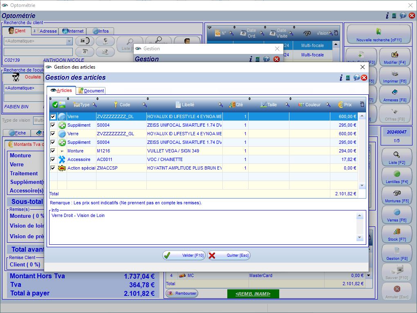The image size is (417, 313).
Task: Select Adresse tab in Recherche du client
Action: [x=45, y=31]
